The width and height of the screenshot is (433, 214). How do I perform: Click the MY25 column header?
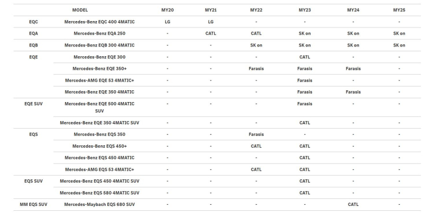tap(399, 10)
